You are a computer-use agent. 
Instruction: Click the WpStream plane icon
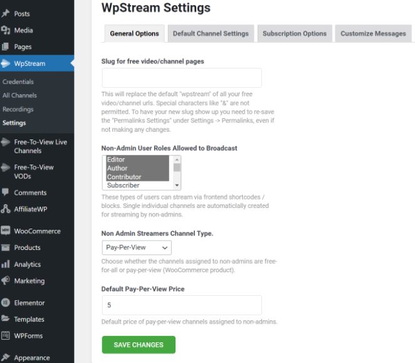(x=6, y=63)
